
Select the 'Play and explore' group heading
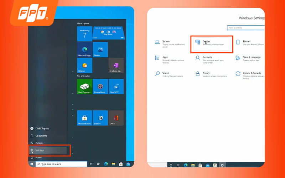pyautogui.click(x=84, y=76)
